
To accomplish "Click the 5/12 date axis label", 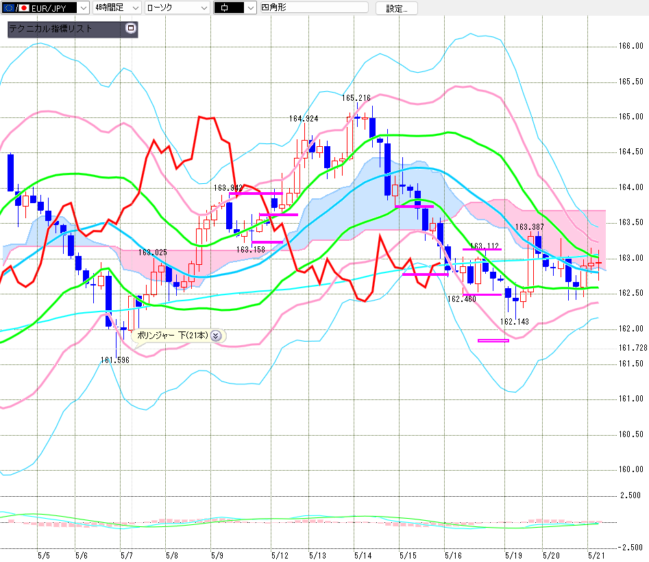I will [280, 555].
